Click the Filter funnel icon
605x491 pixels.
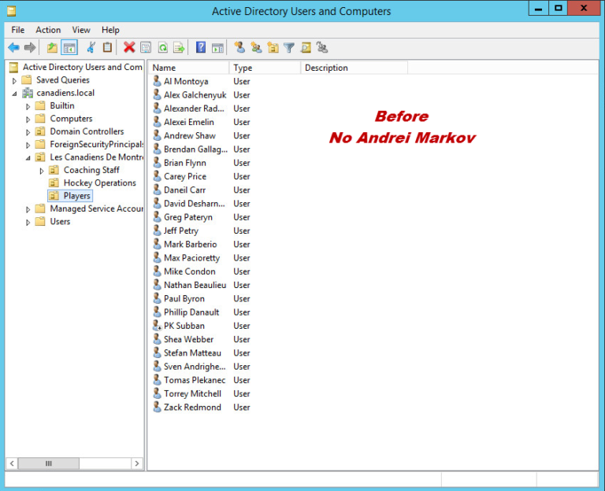(x=289, y=48)
